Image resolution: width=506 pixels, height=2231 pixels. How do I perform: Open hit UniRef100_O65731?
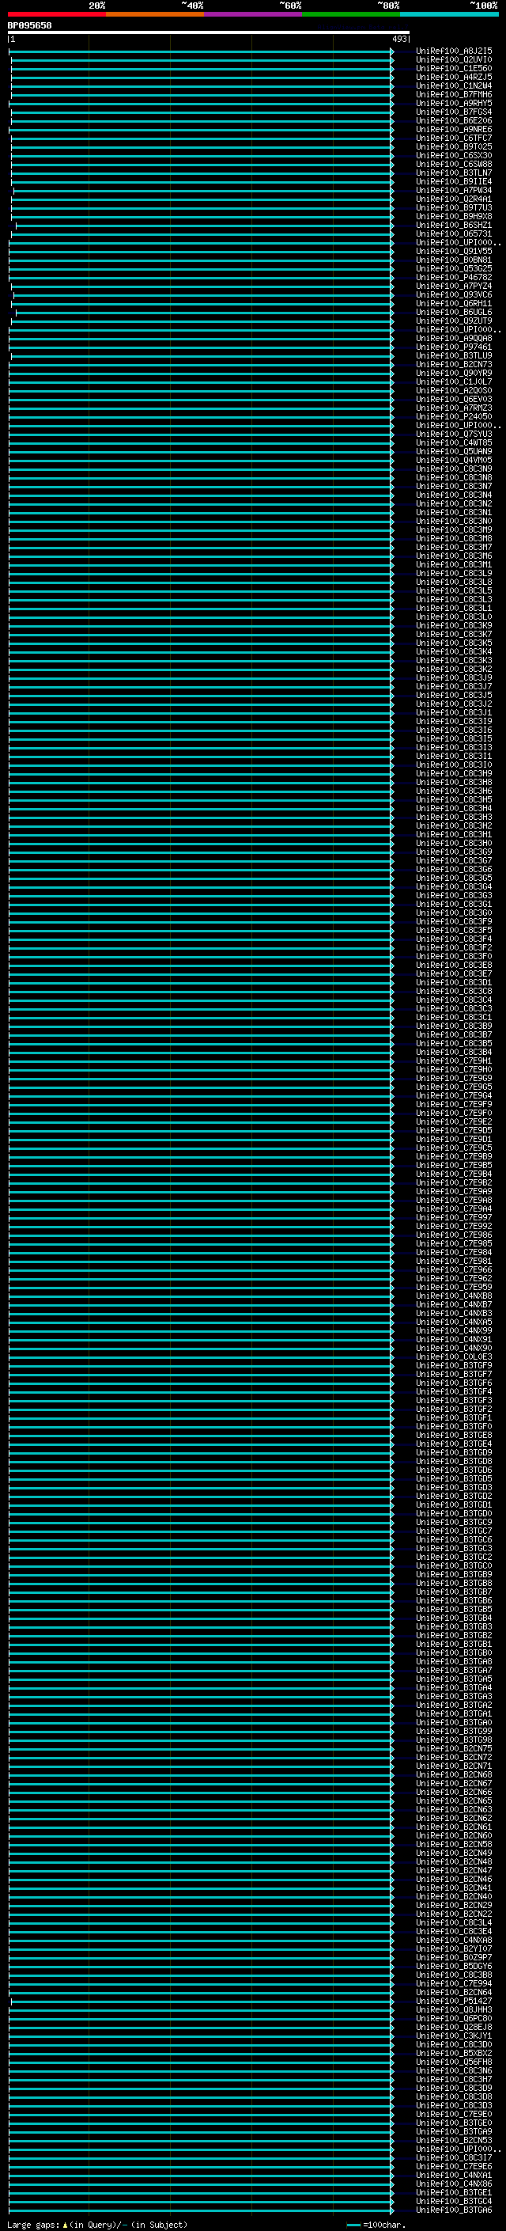click(x=454, y=233)
